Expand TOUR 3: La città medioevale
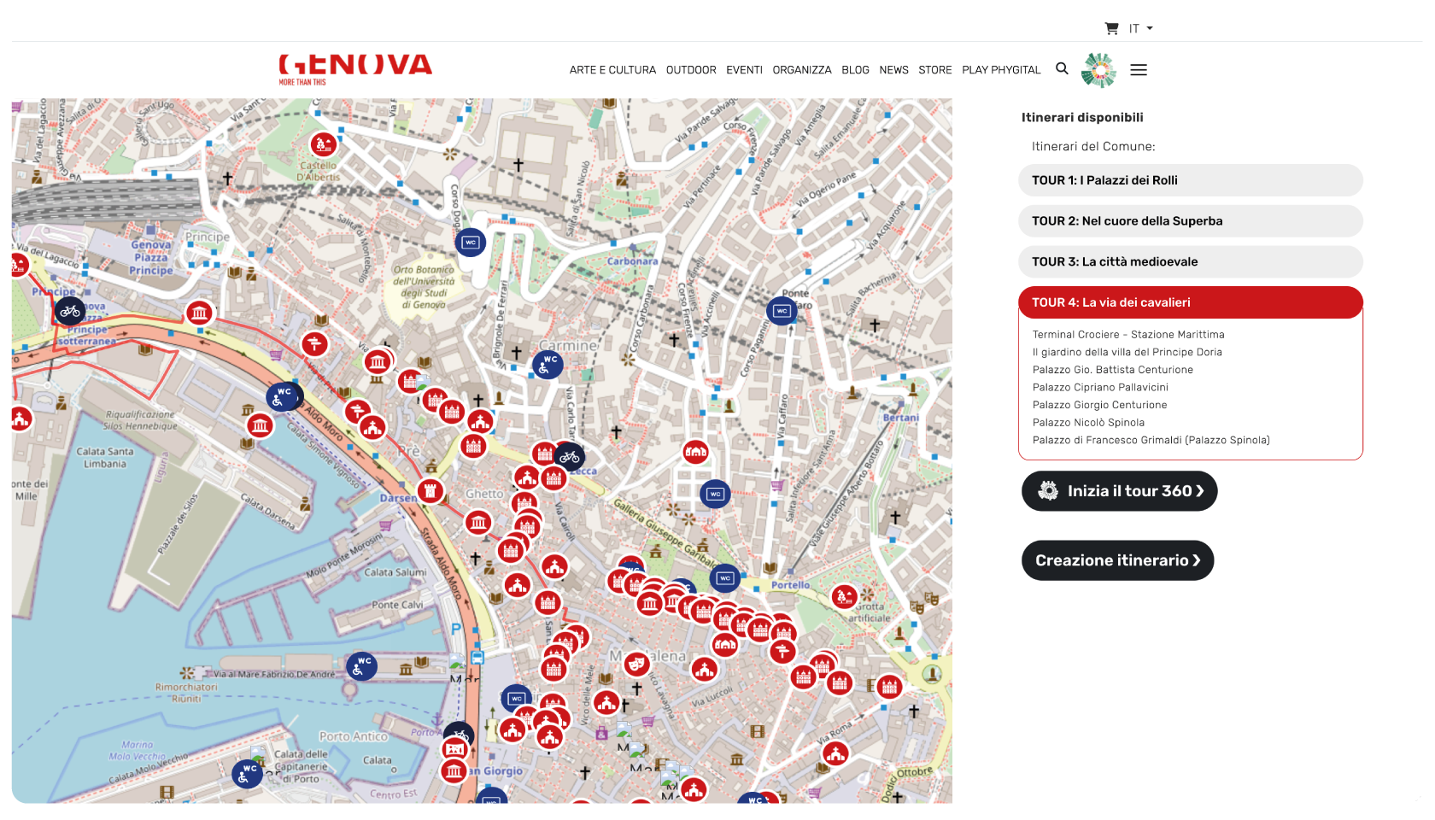Screen dimensions: 1435x820 [1191, 262]
